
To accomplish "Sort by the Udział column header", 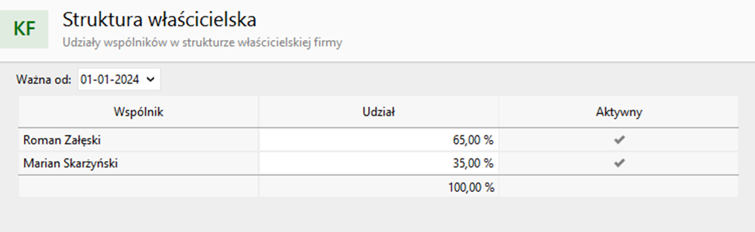I will tap(378, 111).
